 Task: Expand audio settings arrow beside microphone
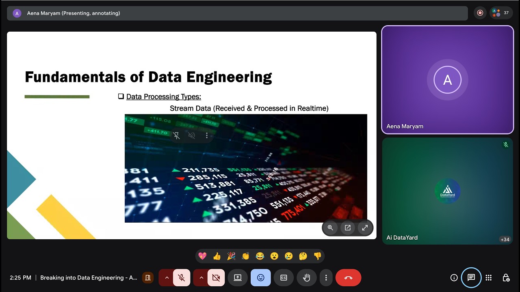coord(167,278)
